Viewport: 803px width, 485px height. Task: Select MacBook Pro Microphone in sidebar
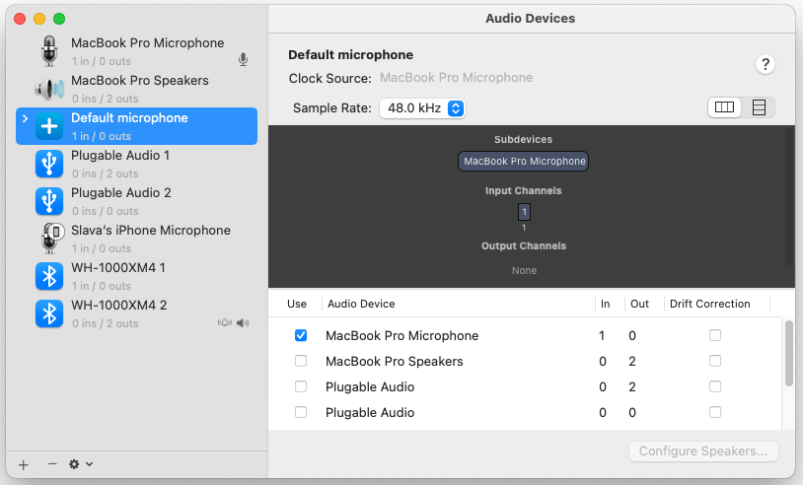click(x=136, y=51)
